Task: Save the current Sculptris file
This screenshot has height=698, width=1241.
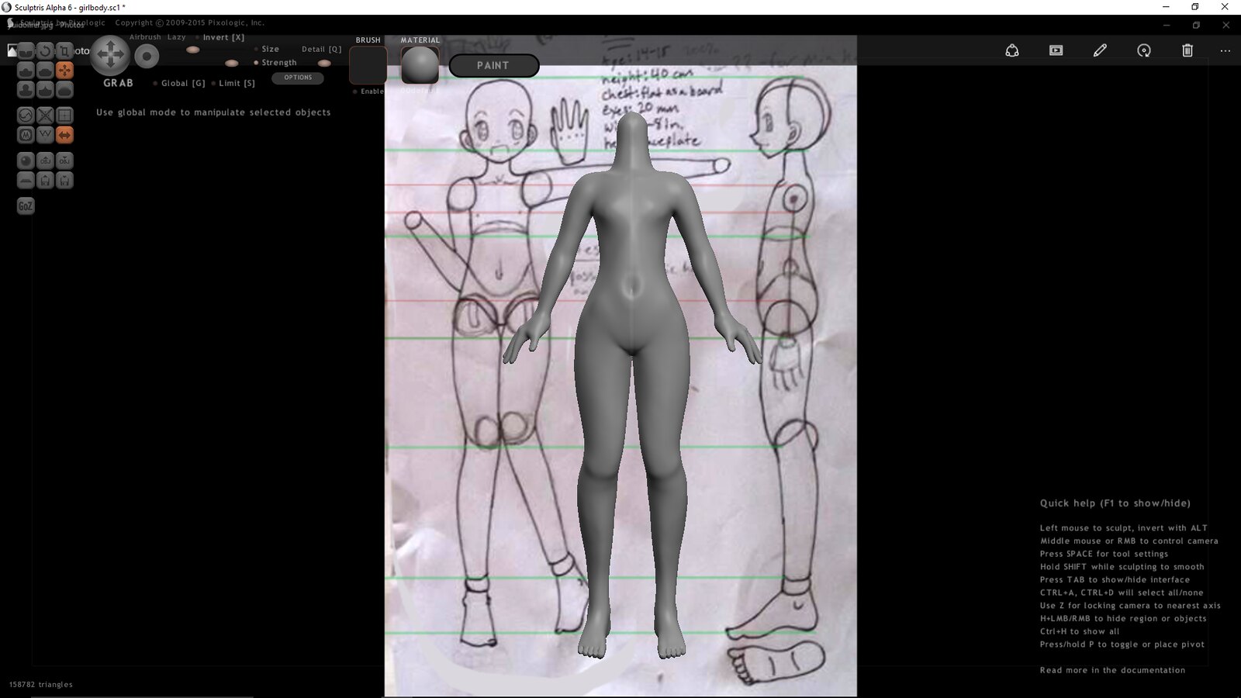Action: [x=64, y=180]
